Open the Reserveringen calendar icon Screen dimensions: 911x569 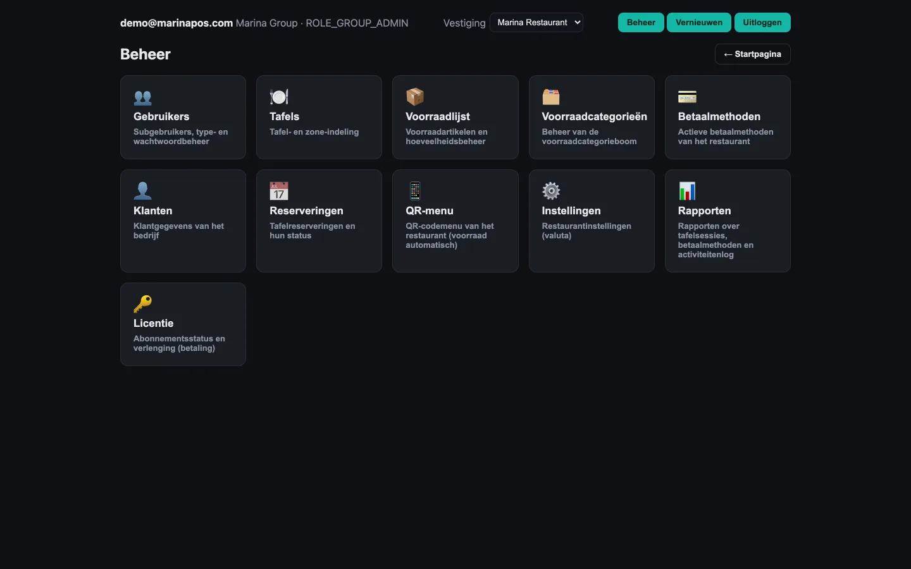coord(279,191)
